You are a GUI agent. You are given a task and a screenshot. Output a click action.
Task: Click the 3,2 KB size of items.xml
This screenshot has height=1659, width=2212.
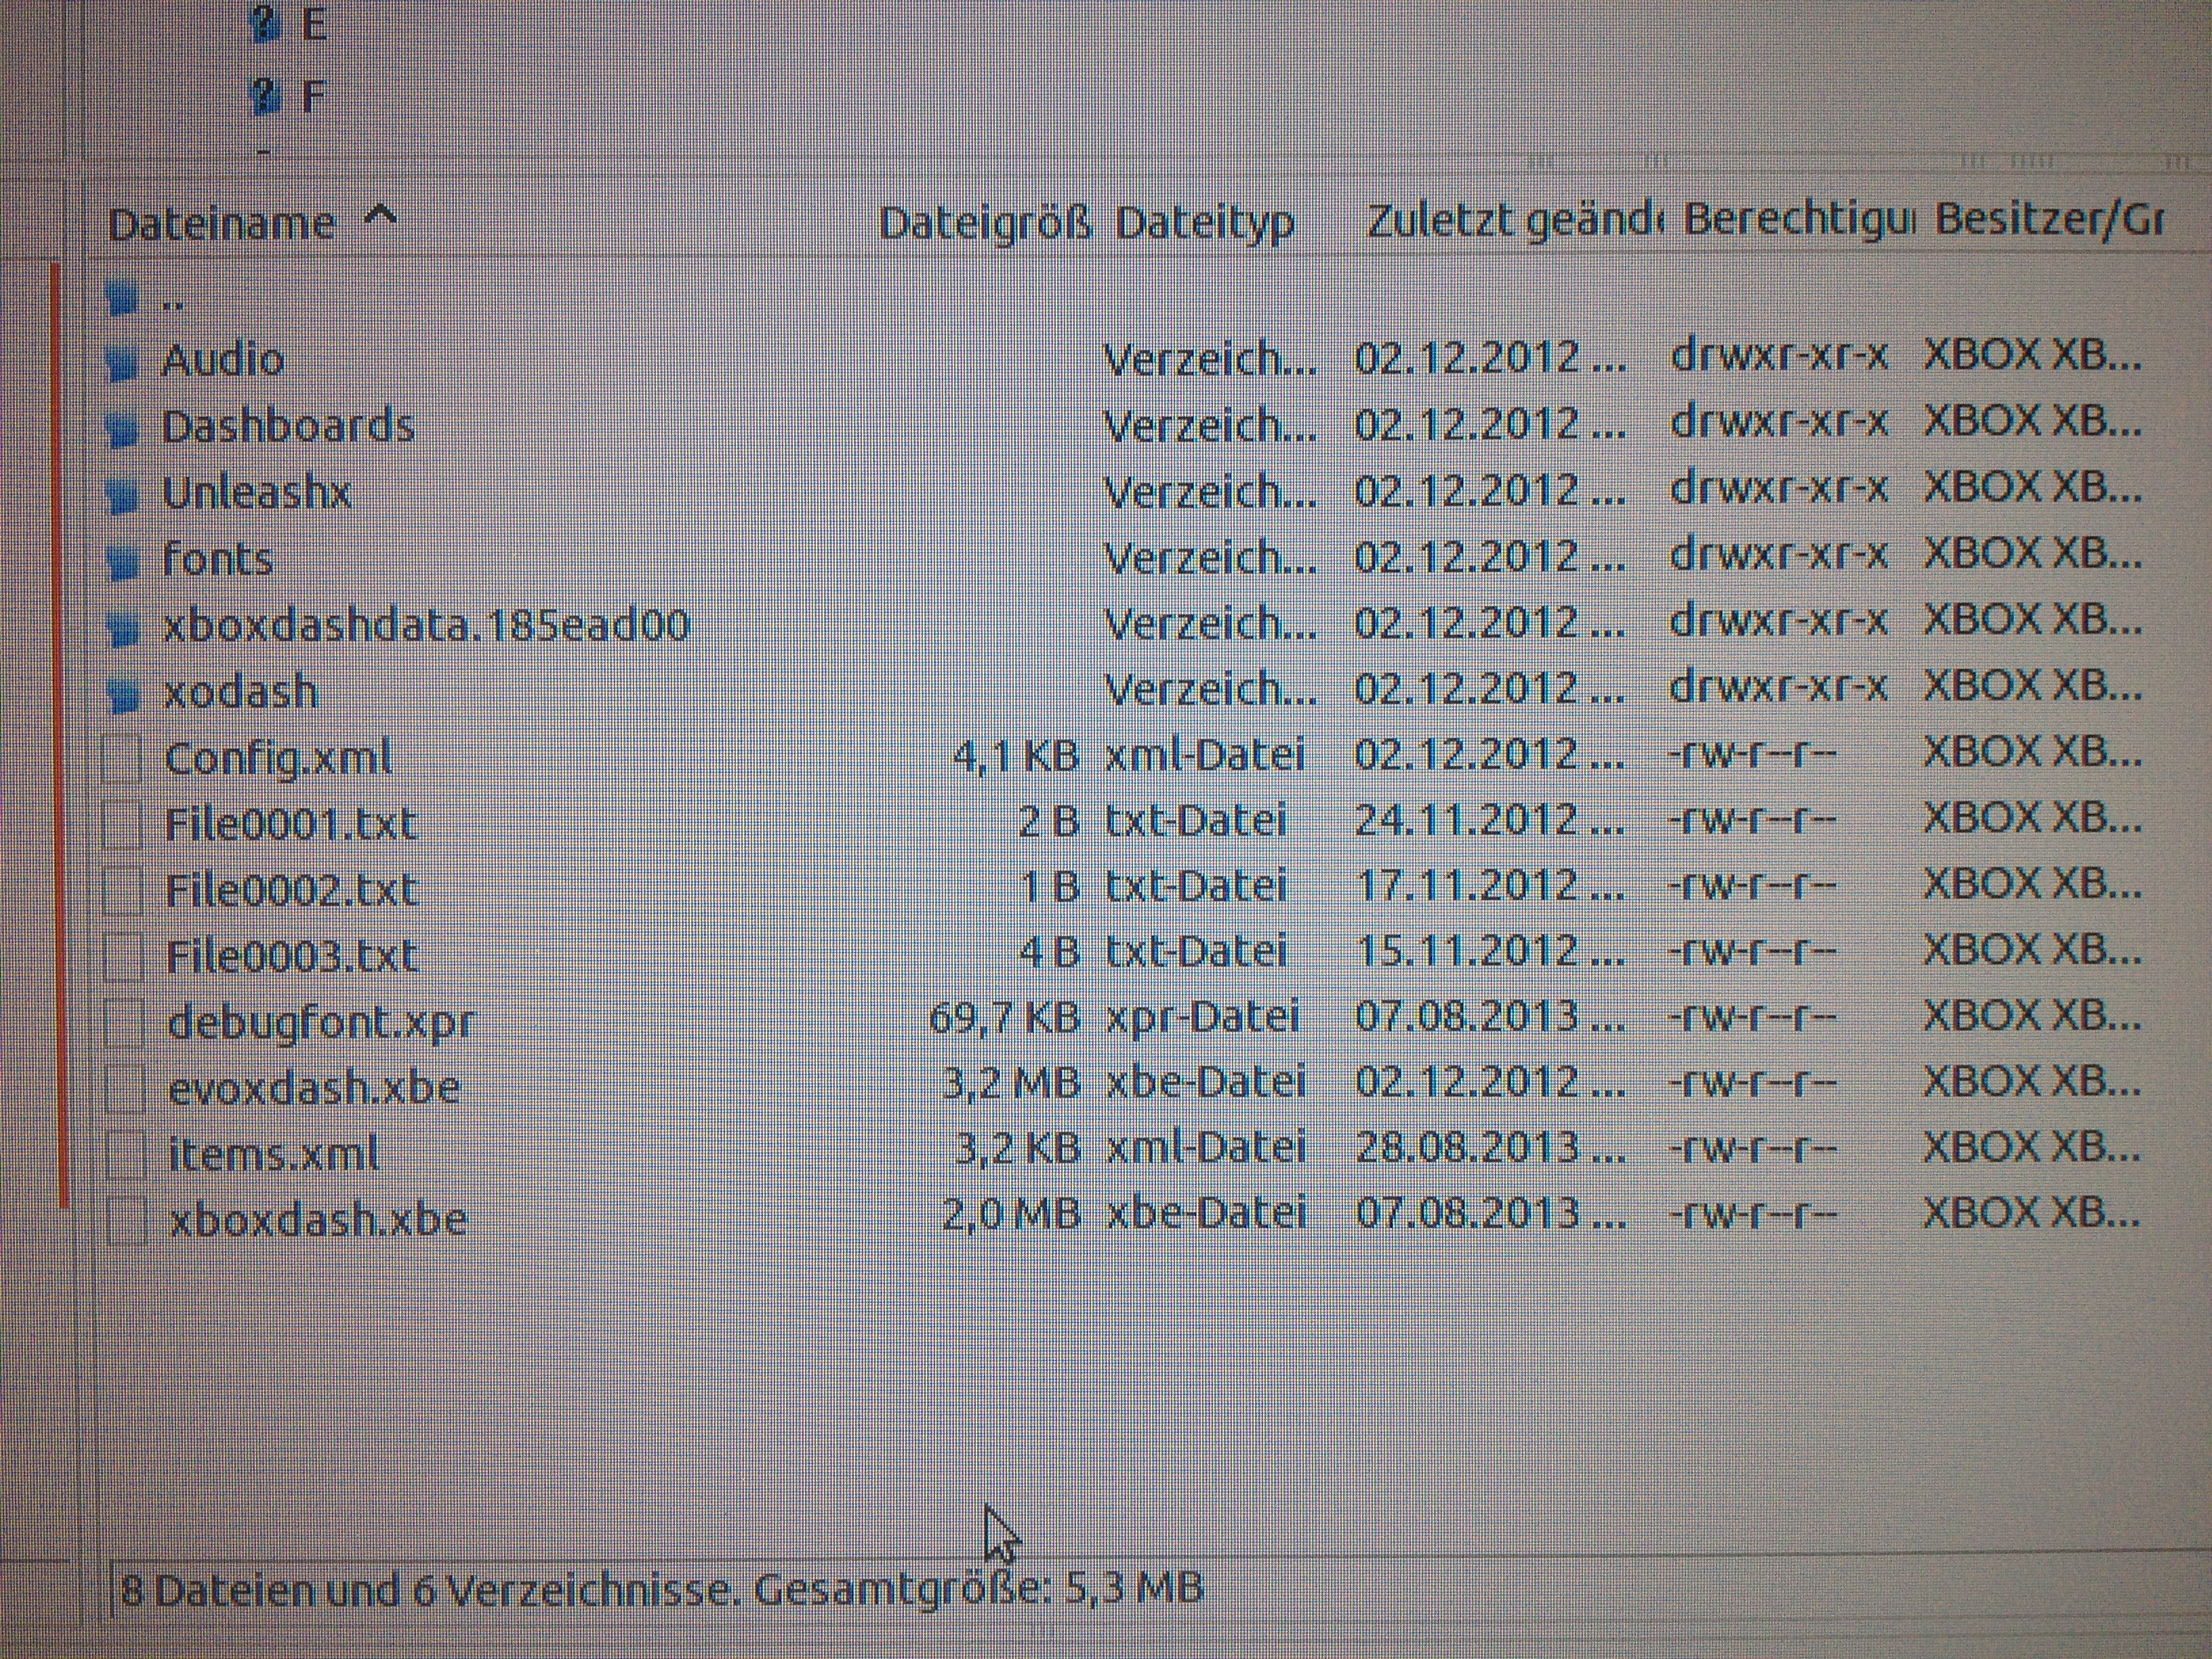tap(1018, 1150)
